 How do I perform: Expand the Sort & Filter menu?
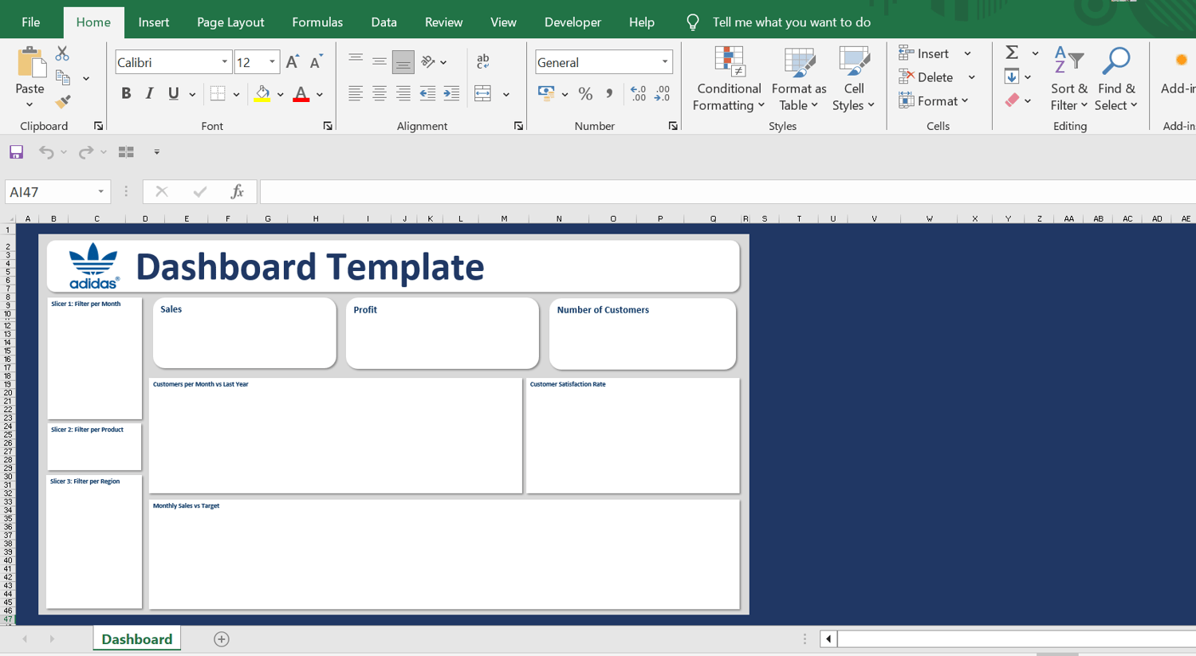1068,78
